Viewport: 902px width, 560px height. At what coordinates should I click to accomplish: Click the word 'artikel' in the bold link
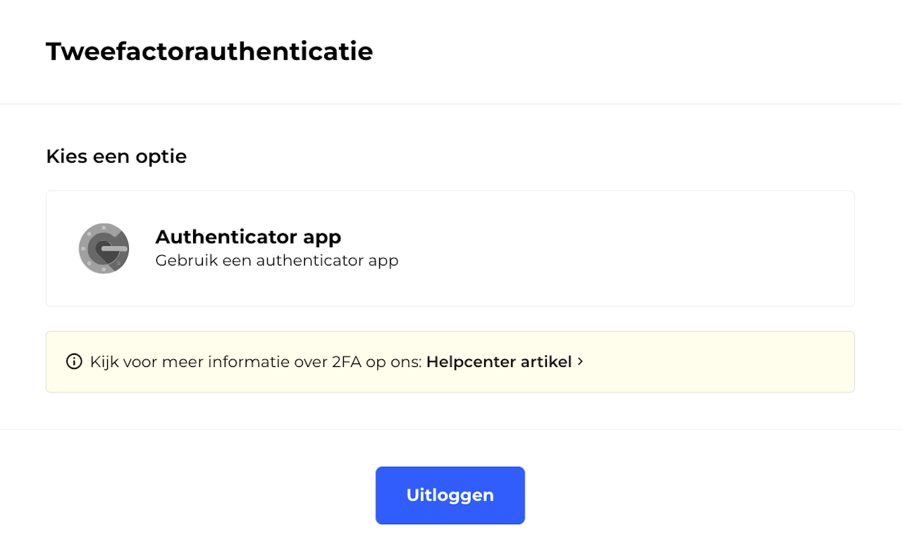coord(546,362)
